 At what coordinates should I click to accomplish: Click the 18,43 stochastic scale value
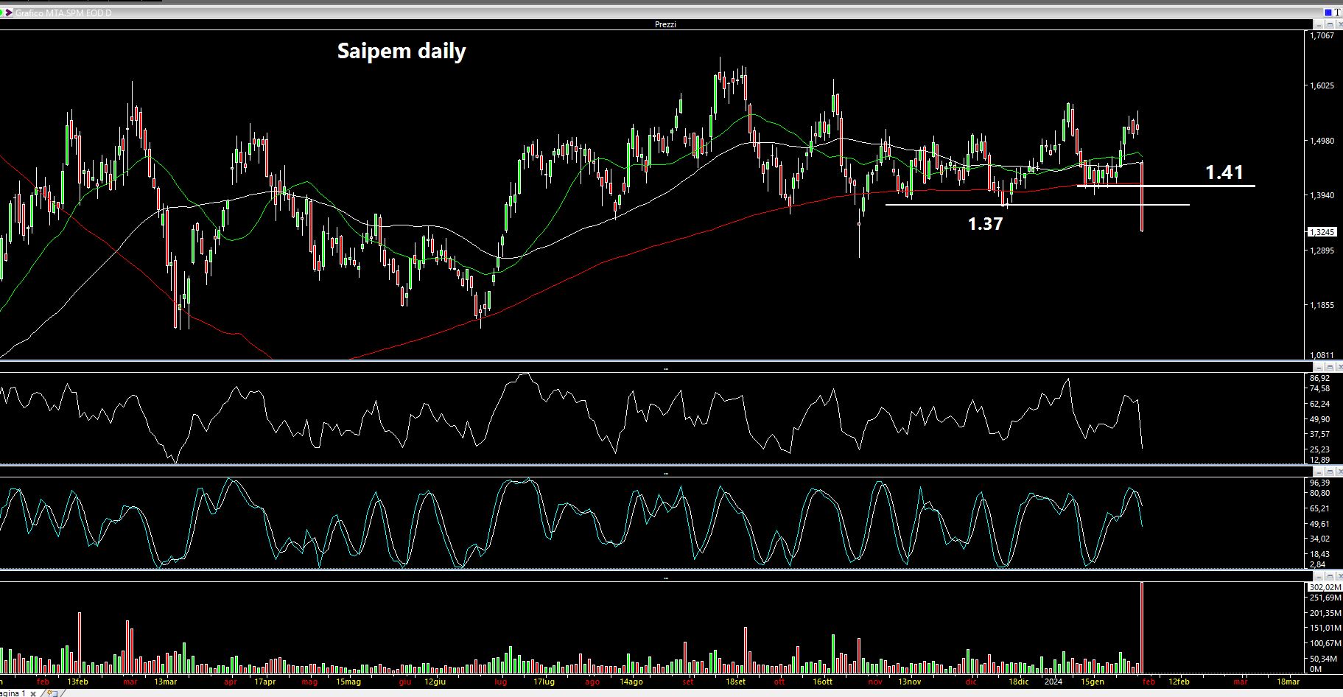point(1321,554)
